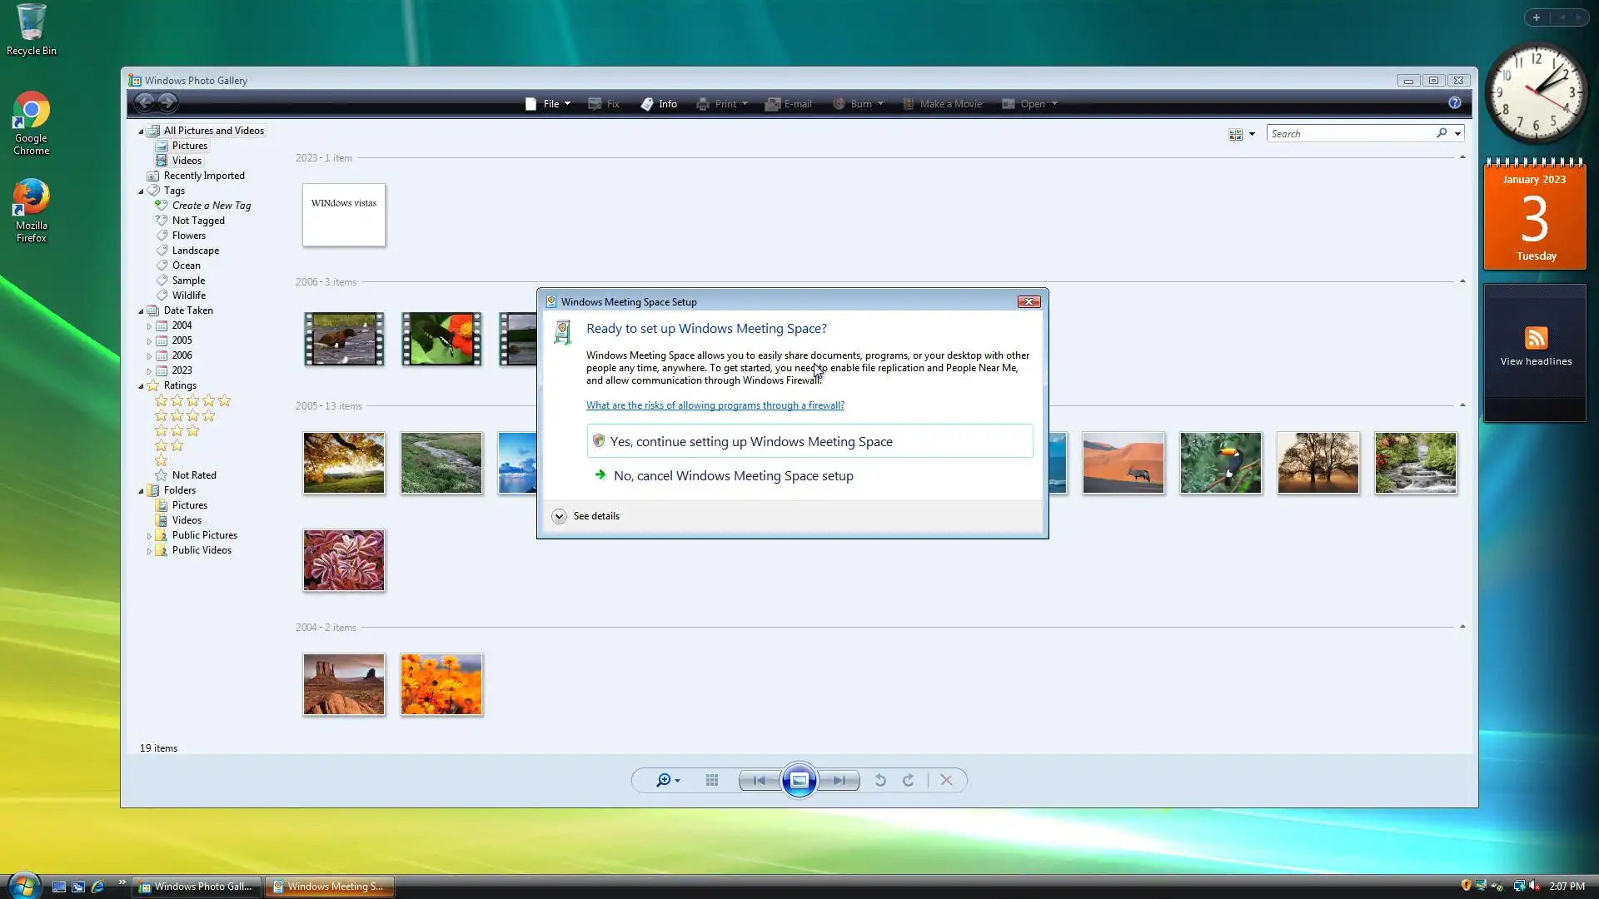Image resolution: width=1599 pixels, height=899 pixels.
Task: Select the three-star rating filter
Action: tap(177, 430)
